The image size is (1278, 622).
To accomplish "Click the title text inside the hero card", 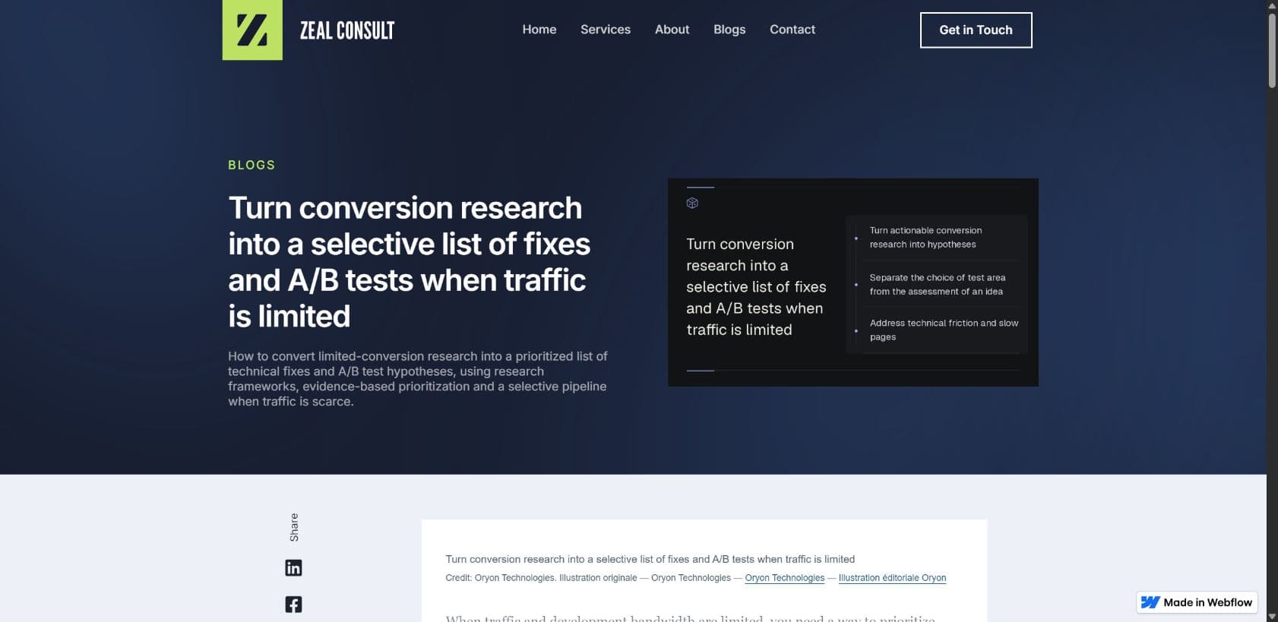I will 756,287.
